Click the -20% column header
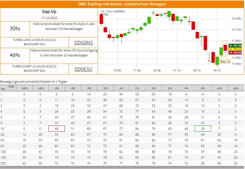Screen dimensions: 245x169 [24, 88]
